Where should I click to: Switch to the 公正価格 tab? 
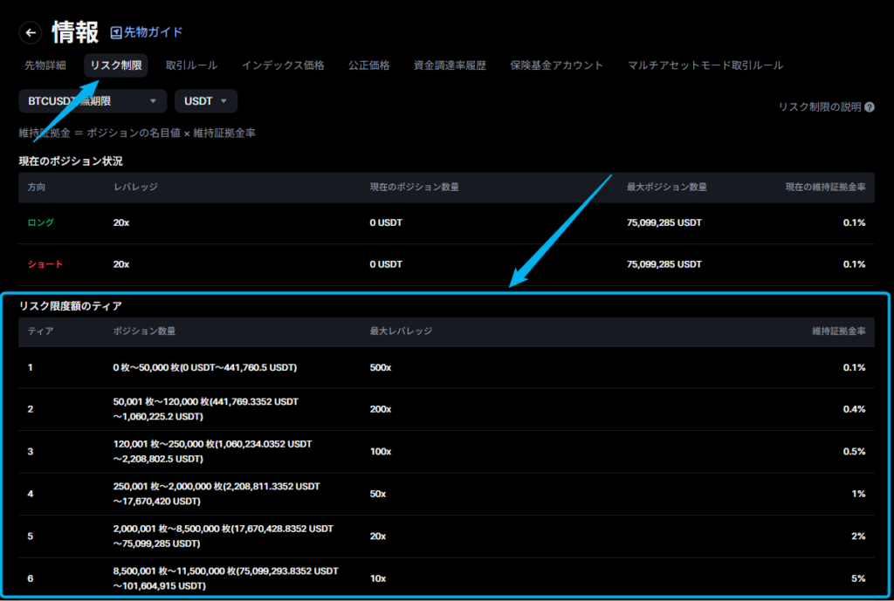pos(369,65)
